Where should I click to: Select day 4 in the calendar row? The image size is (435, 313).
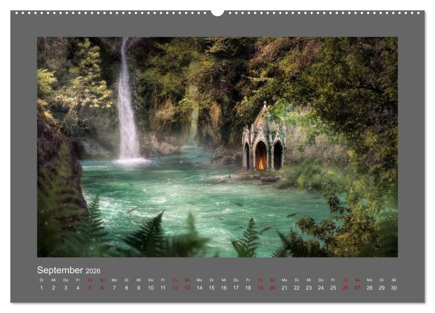78,288
